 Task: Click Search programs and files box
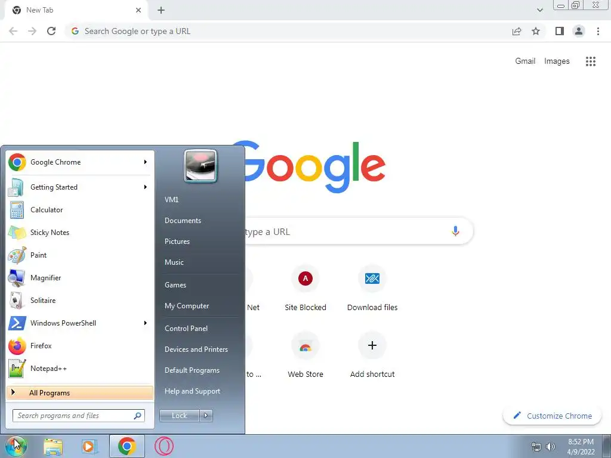click(78, 416)
